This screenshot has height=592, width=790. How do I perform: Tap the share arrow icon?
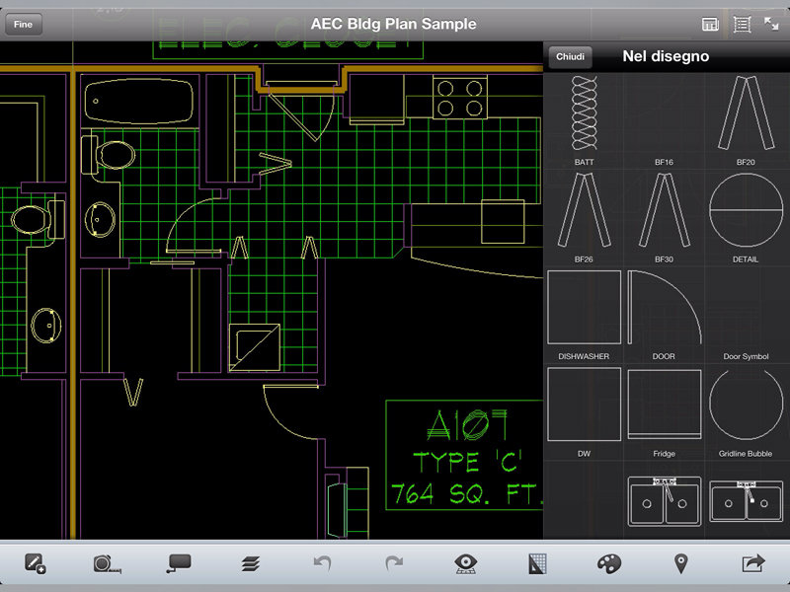(752, 563)
